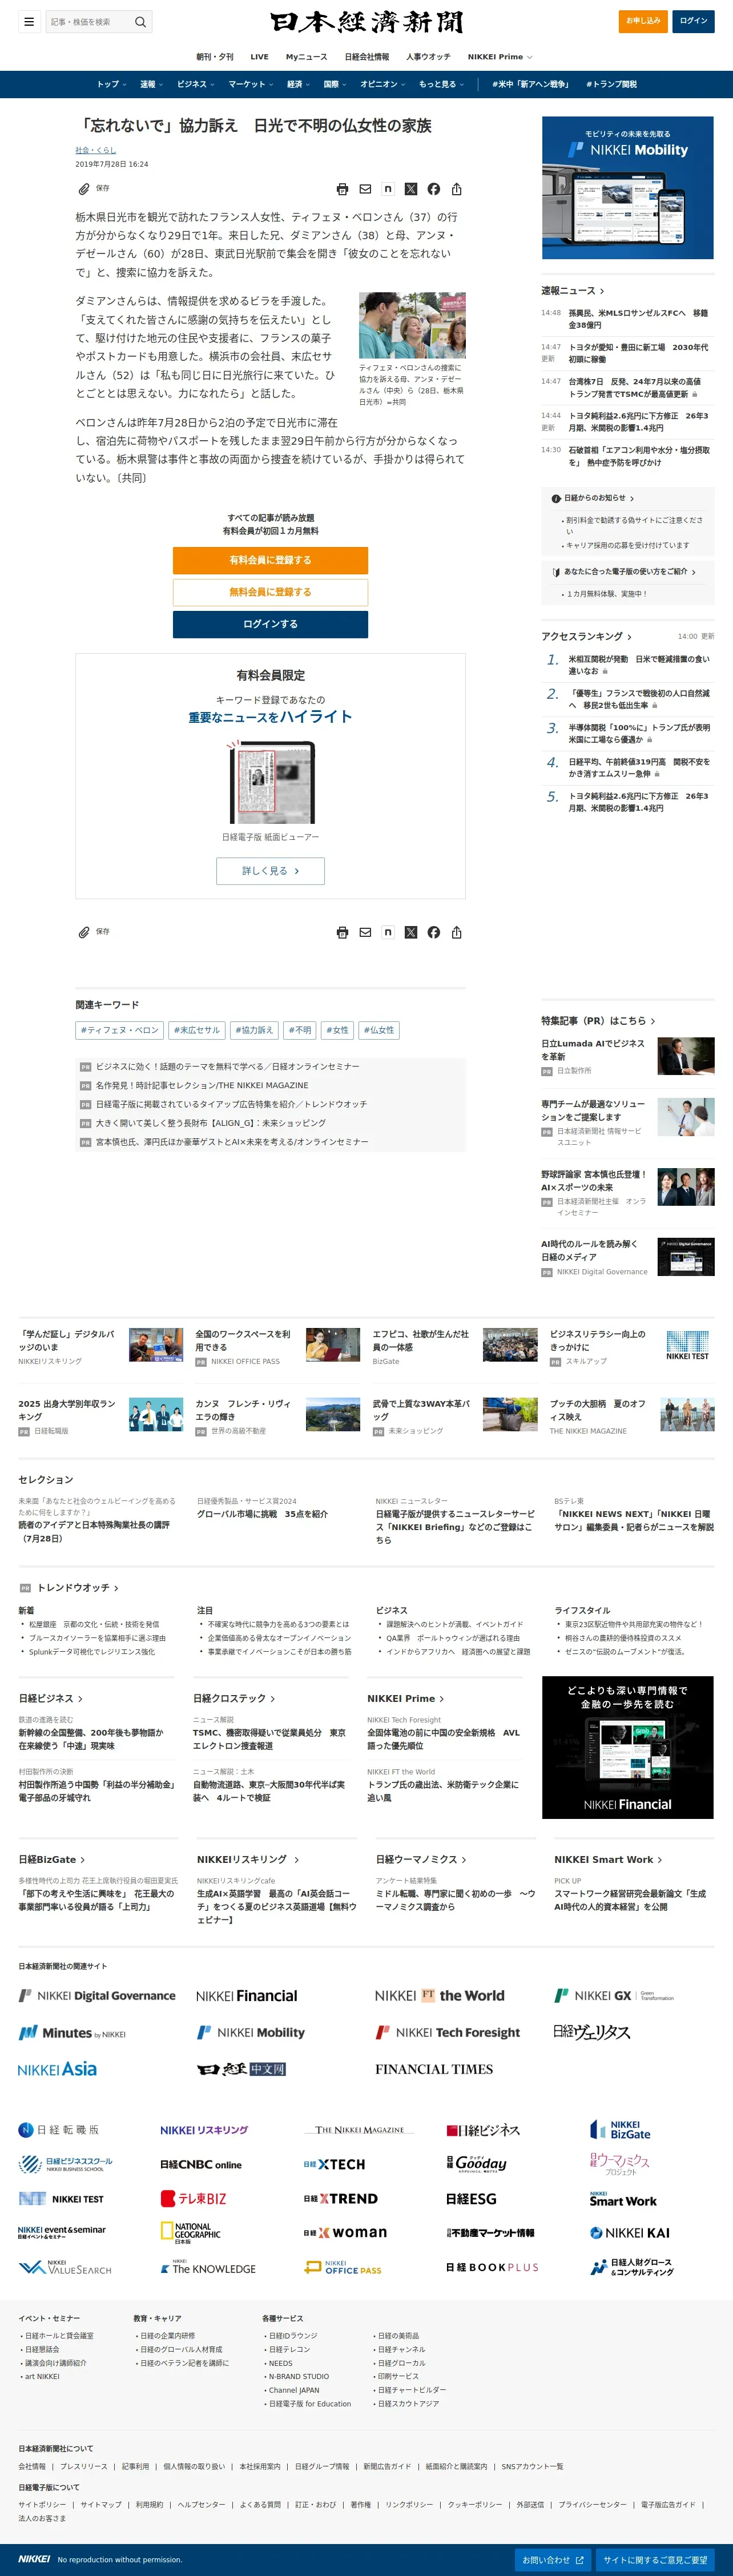Open the テレ東BIZ logo link
This screenshot has width=733, height=2576.
tap(194, 2199)
